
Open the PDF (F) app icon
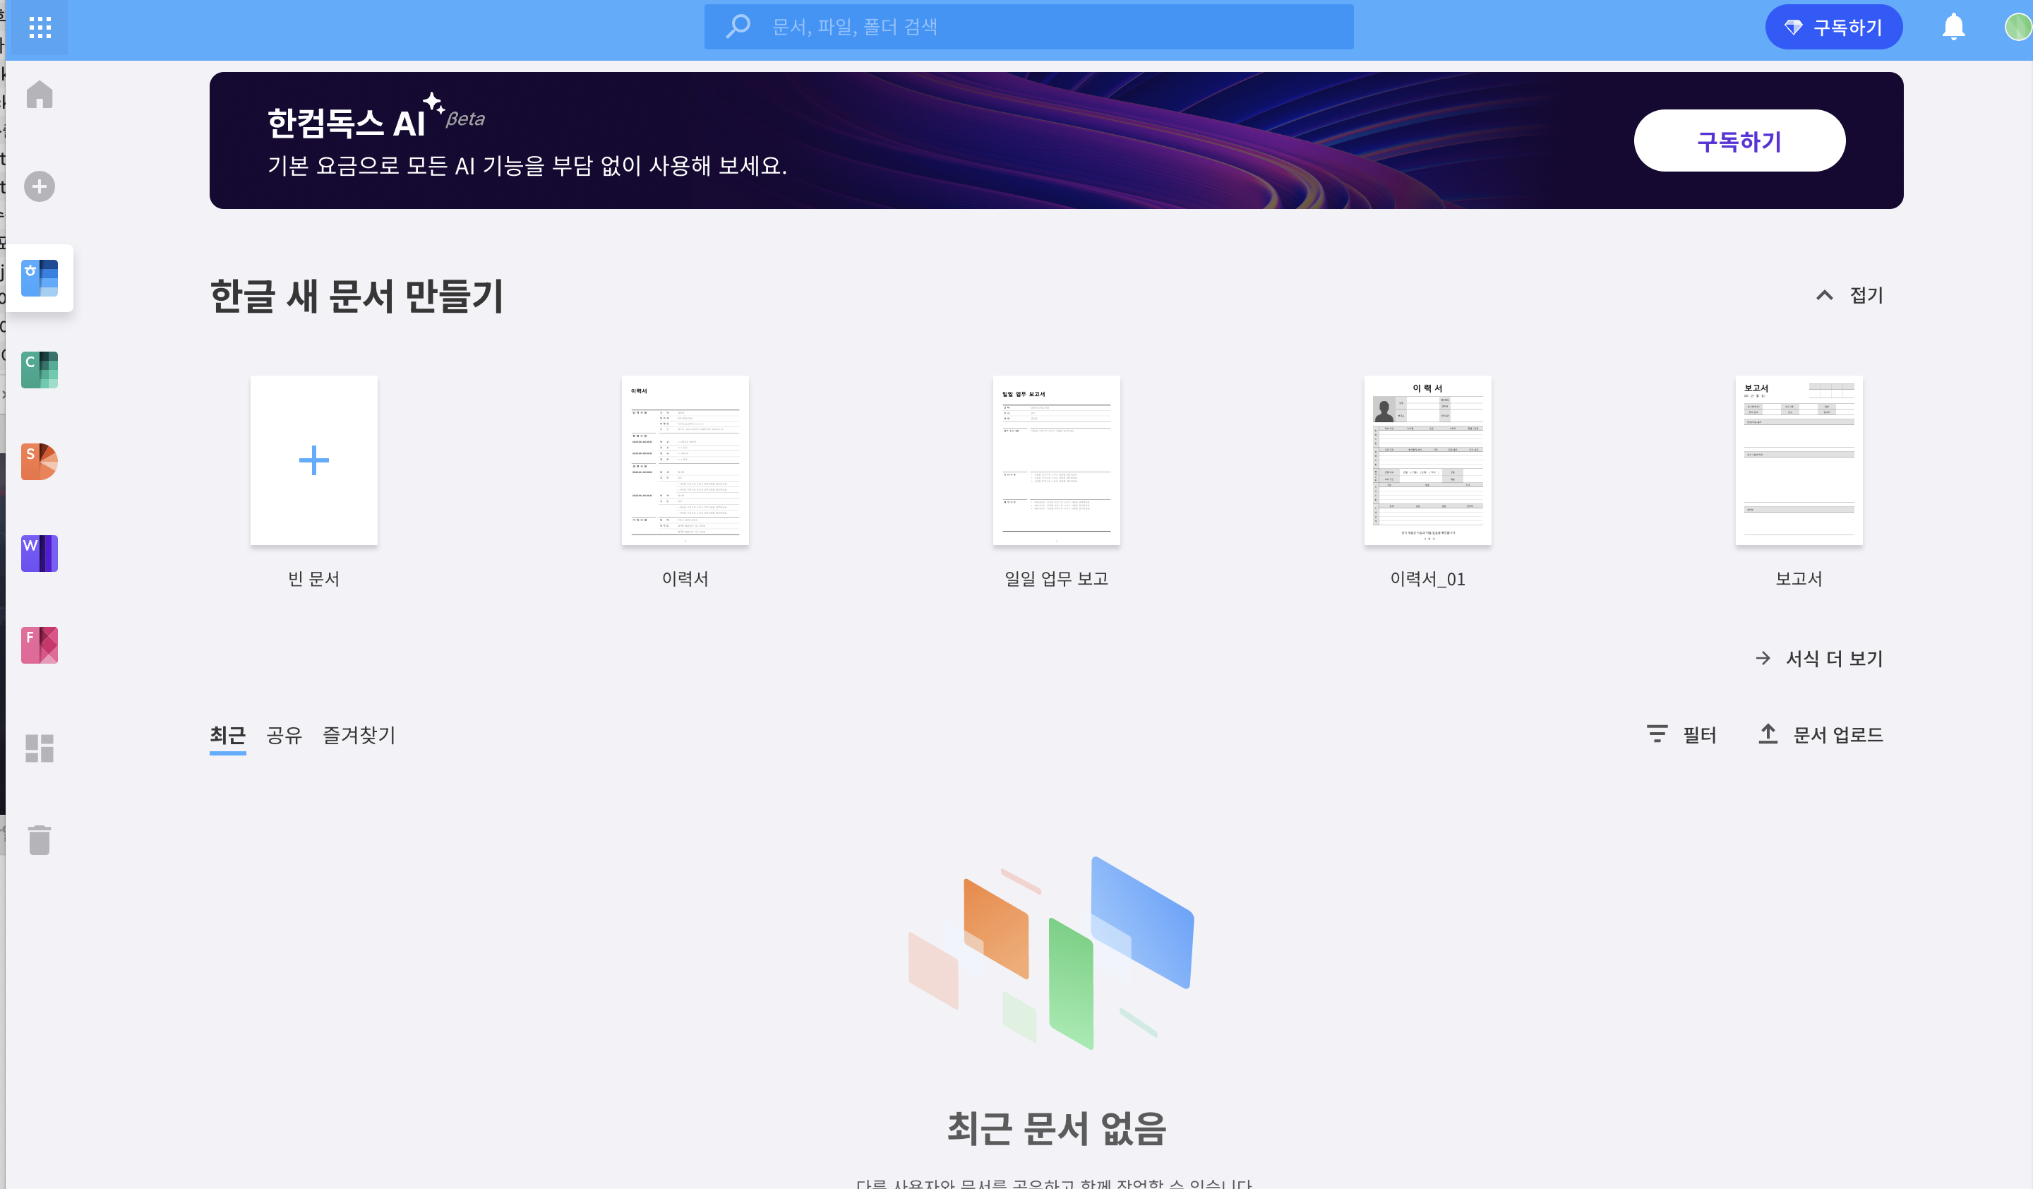coord(40,645)
